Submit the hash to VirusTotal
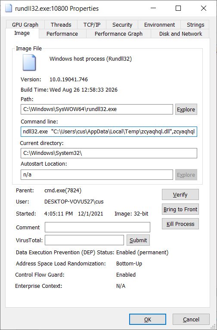This screenshot has width=217, height=330. (138, 240)
